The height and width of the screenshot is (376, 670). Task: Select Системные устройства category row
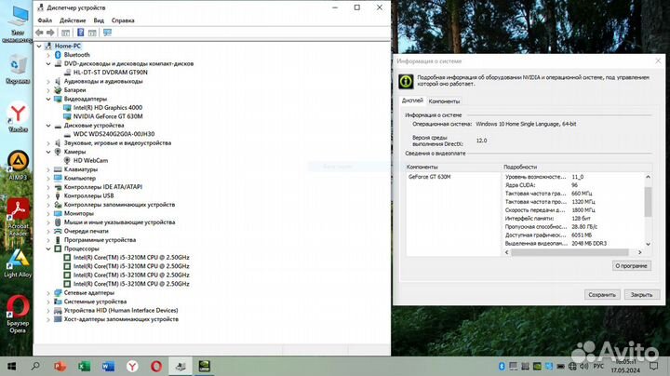95,302
